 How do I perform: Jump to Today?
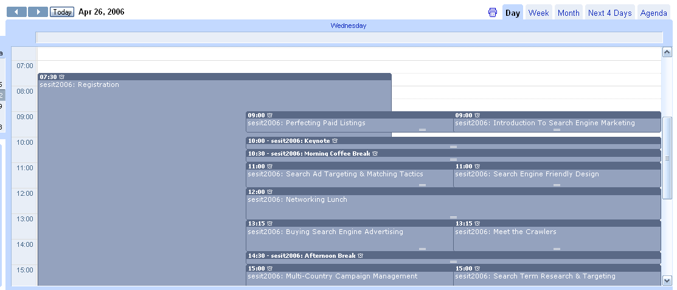pyautogui.click(x=62, y=12)
